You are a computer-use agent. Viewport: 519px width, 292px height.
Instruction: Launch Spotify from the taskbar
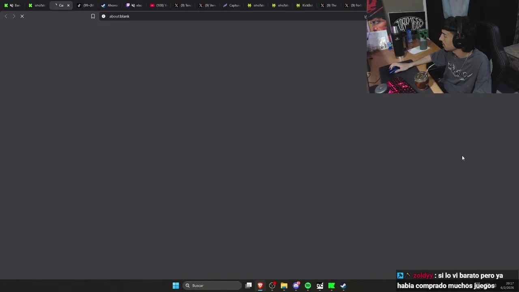[x=308, y=286]
